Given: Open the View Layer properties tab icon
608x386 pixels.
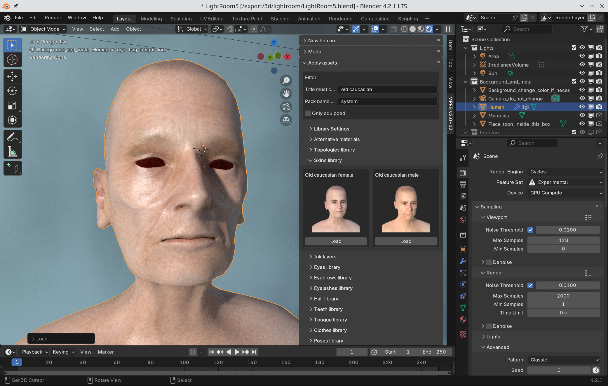Looking at the screenshot, I should [463, 196].
